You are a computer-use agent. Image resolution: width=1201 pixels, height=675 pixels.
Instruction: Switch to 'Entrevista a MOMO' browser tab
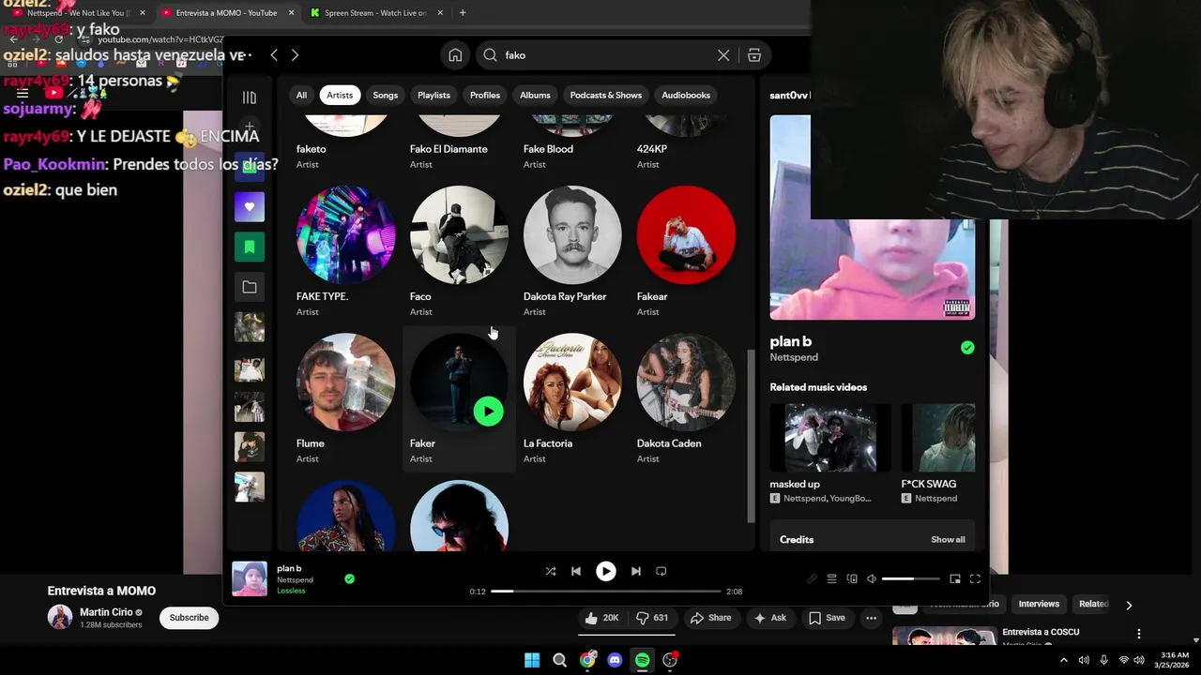point(225,13)
